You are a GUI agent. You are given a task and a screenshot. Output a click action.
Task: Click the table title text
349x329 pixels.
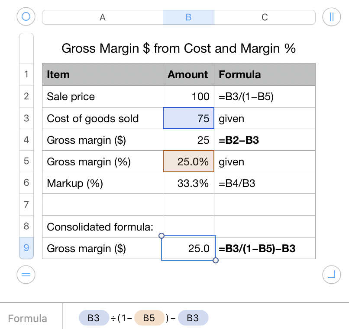pyautogui.click(x=178, y=48)
